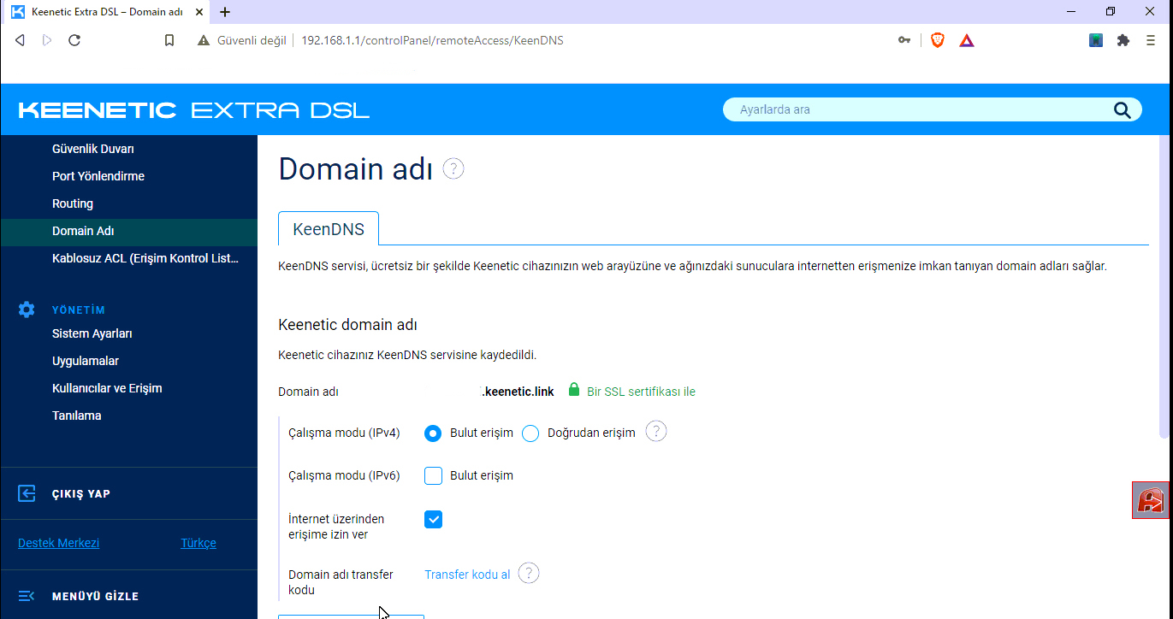Image resolution: width=1173 pixels, height=619 pixels.
Task: Open the browser hamburger menu
Action: coord(1151,40)
